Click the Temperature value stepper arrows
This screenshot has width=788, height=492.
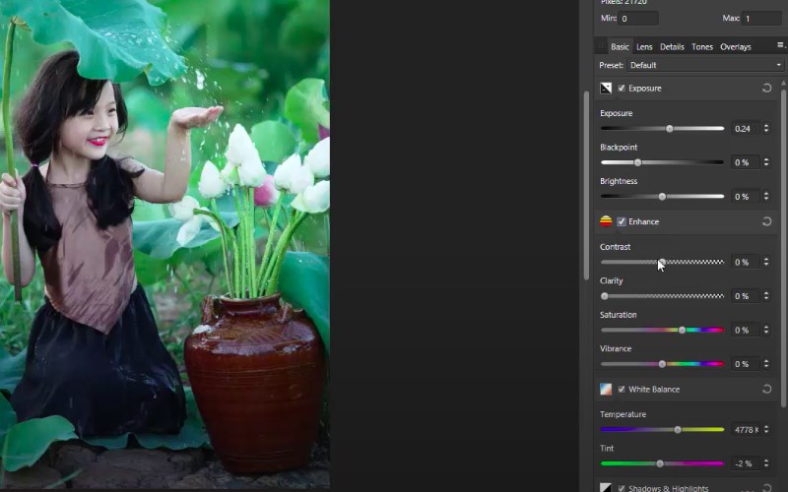click(x=766, y=430)
